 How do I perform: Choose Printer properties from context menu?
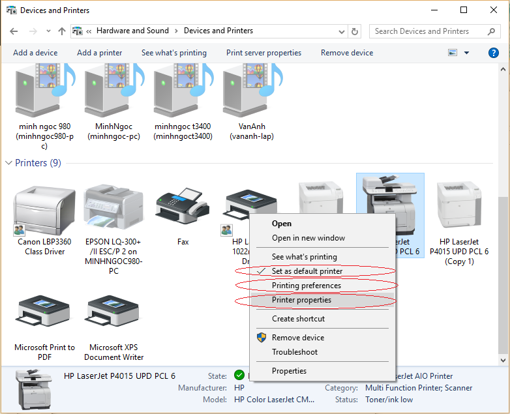click(x=301, y=300)
